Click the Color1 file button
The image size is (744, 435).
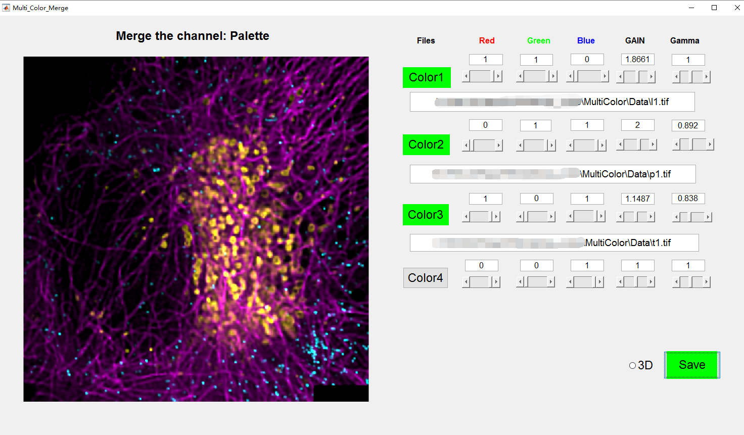(x=427, y=77)
